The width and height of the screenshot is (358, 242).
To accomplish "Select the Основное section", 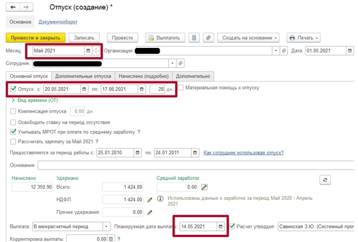I will tap(21, 22).
